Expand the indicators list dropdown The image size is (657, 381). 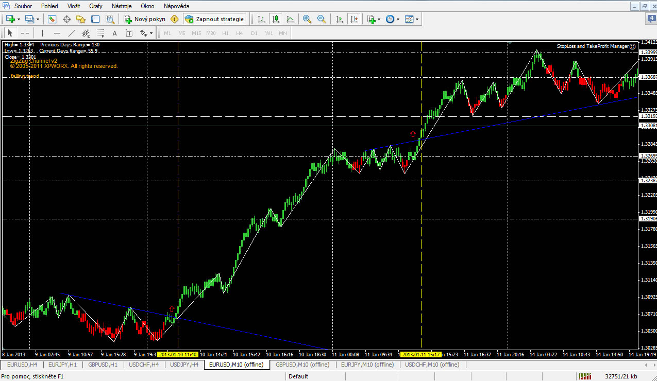[379, 19]
